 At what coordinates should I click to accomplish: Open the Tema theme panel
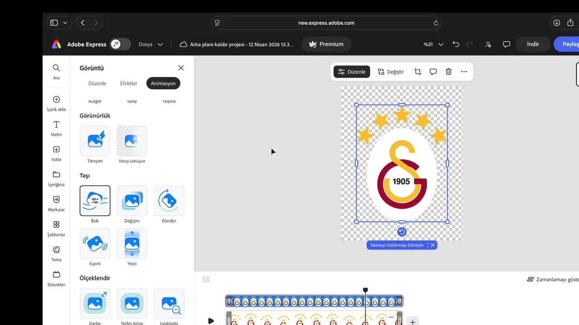(56, 254)
